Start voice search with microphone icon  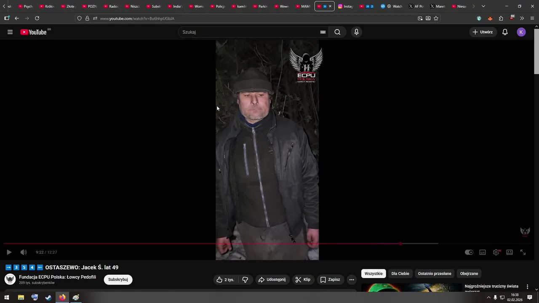pyautogui.click(x=356, y=32)
